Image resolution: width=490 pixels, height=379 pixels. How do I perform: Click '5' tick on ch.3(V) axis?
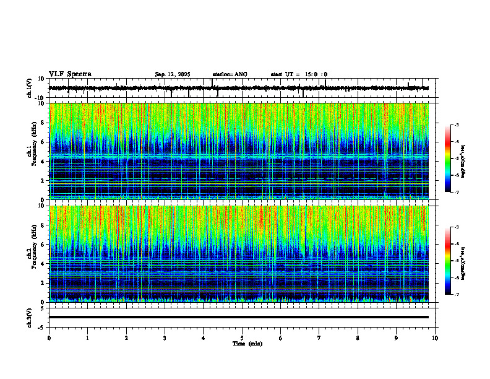43,308
